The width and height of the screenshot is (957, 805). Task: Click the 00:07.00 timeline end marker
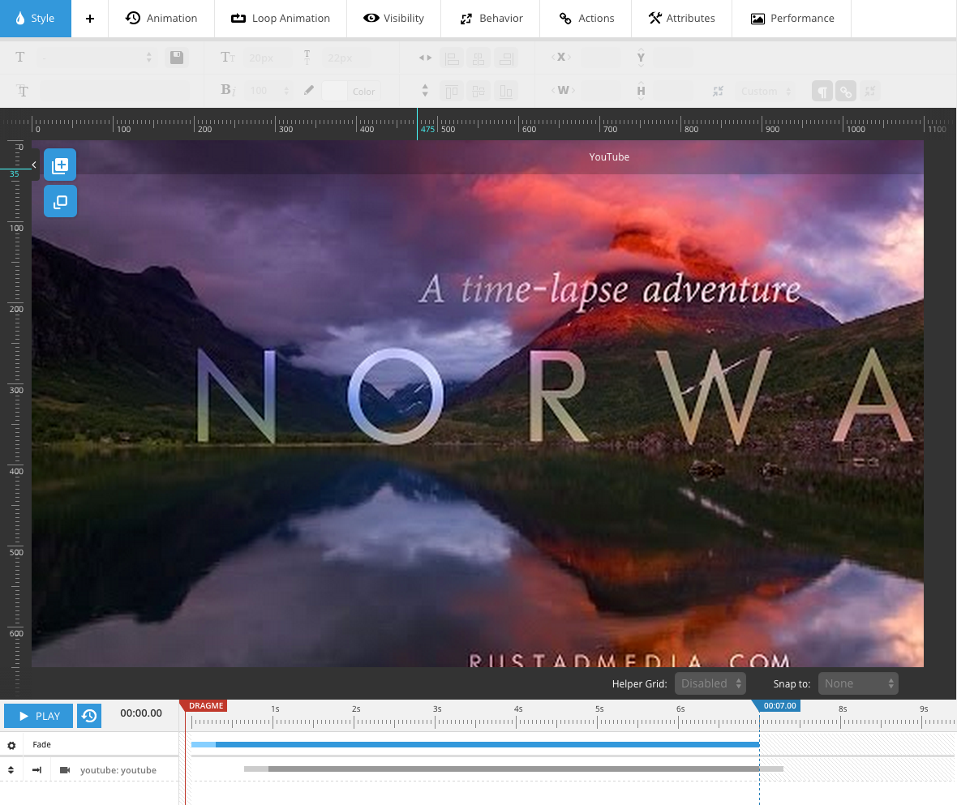779,706
